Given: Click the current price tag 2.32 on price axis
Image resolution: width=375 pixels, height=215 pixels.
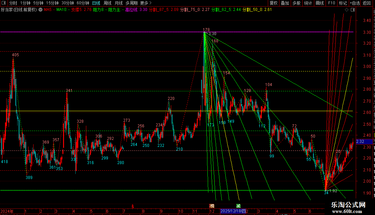Looking at the screenshot, I should 364,142.
